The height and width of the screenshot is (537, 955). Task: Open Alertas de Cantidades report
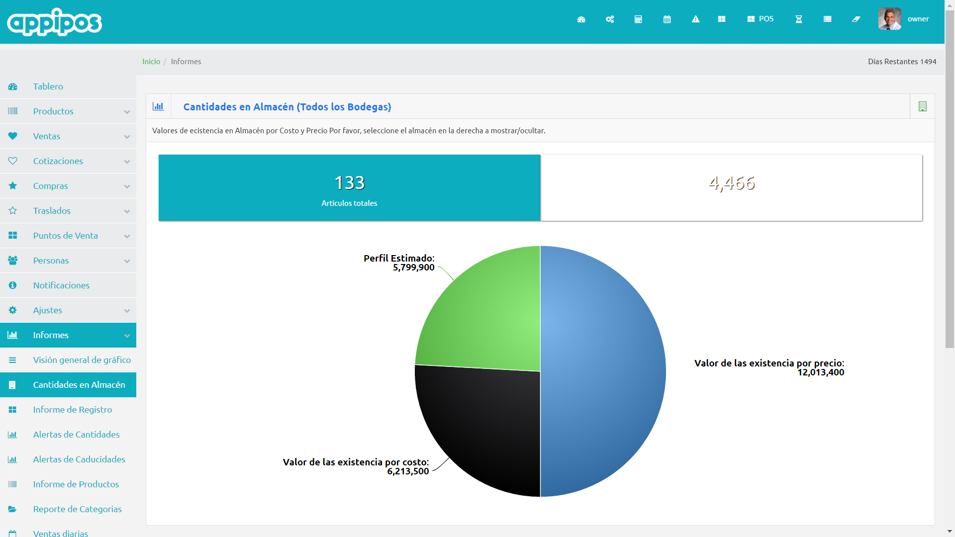pyautogui.click(x=76, y=435)
